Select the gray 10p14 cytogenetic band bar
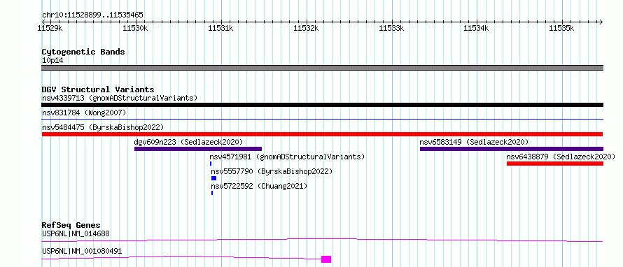This screenshot has width=623, height=267. pyautogui.click(x=322, y=68)
